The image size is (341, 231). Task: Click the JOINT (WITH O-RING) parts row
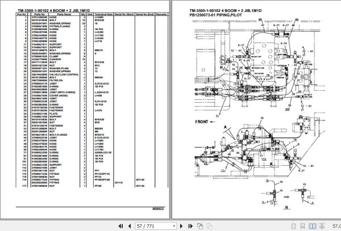click(x=92, y=93)
